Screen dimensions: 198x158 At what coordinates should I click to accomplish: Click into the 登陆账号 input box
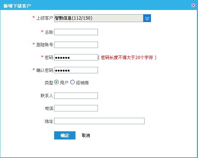click(x=76, y=45)
